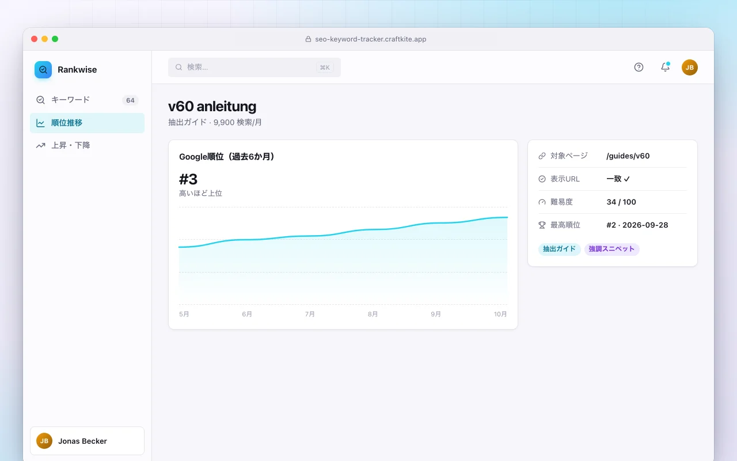Click the 64 badge next to キーワード
Image resolution: width=737 pixels, height=461 pixels.
coord(130,100)
